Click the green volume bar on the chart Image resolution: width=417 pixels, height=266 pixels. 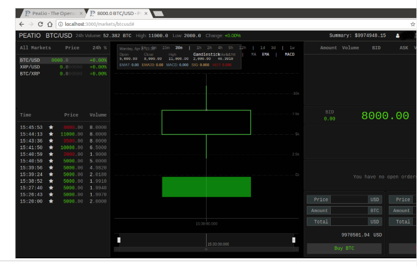tap(207, 187)
